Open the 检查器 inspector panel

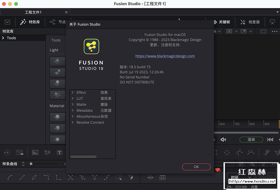pos(250,22)
